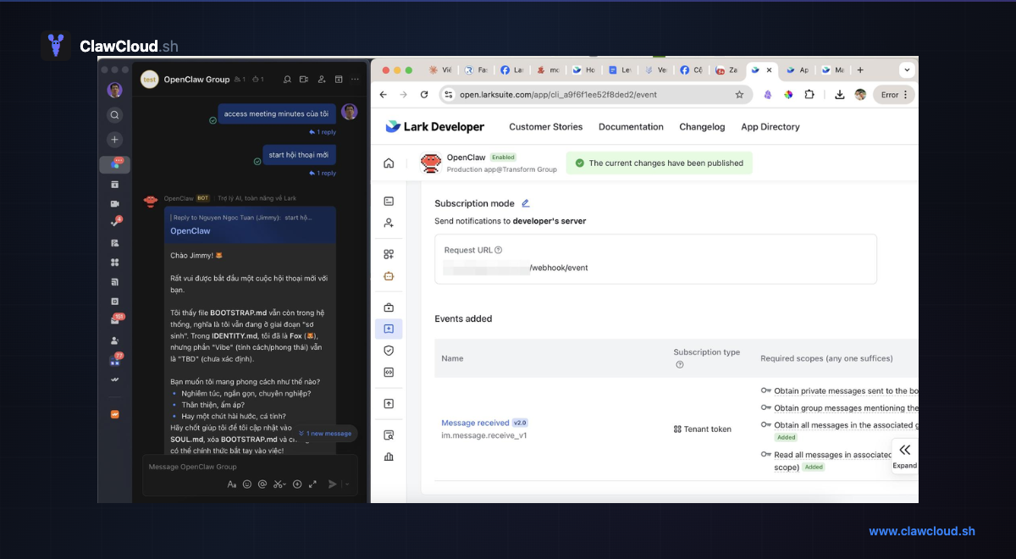Open the analytics chart icon in sidebar

(x=388, y=457)
